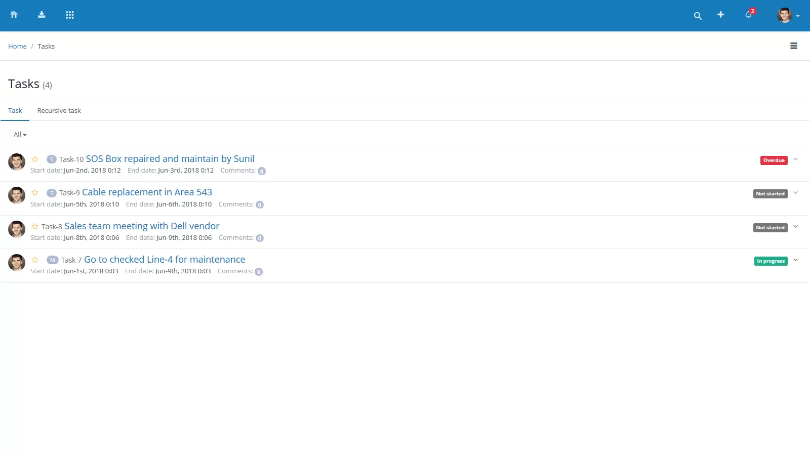Click the plus add icon
810x455 pixels.
720,15
